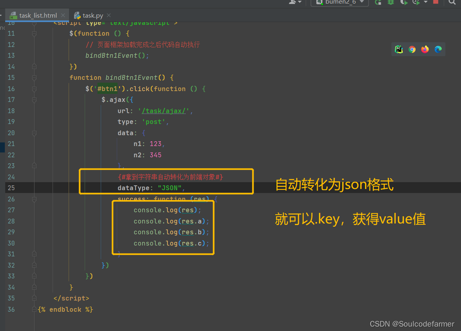The height and width of the screenshot is (331, 461).
Task: Open Search Everywhere magnifier
Action: pos(452,2)
